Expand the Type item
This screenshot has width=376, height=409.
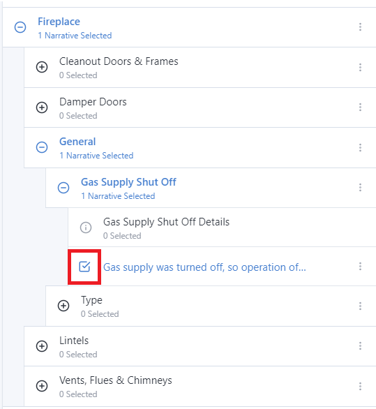[x=63, y=306]
